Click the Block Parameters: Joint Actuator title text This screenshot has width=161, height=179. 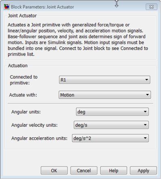(x=42, y=7)
